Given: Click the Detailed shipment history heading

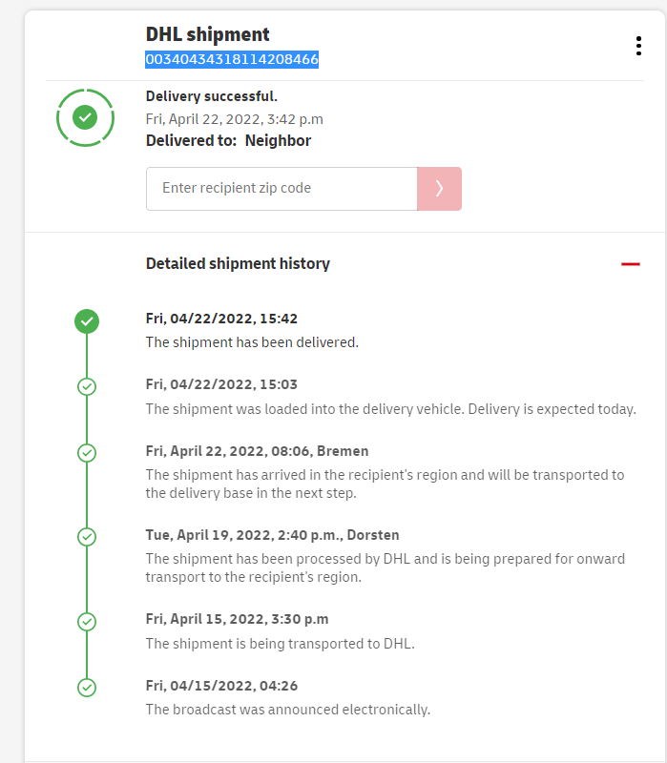Looking at the screenshot, I should (238, 264).
